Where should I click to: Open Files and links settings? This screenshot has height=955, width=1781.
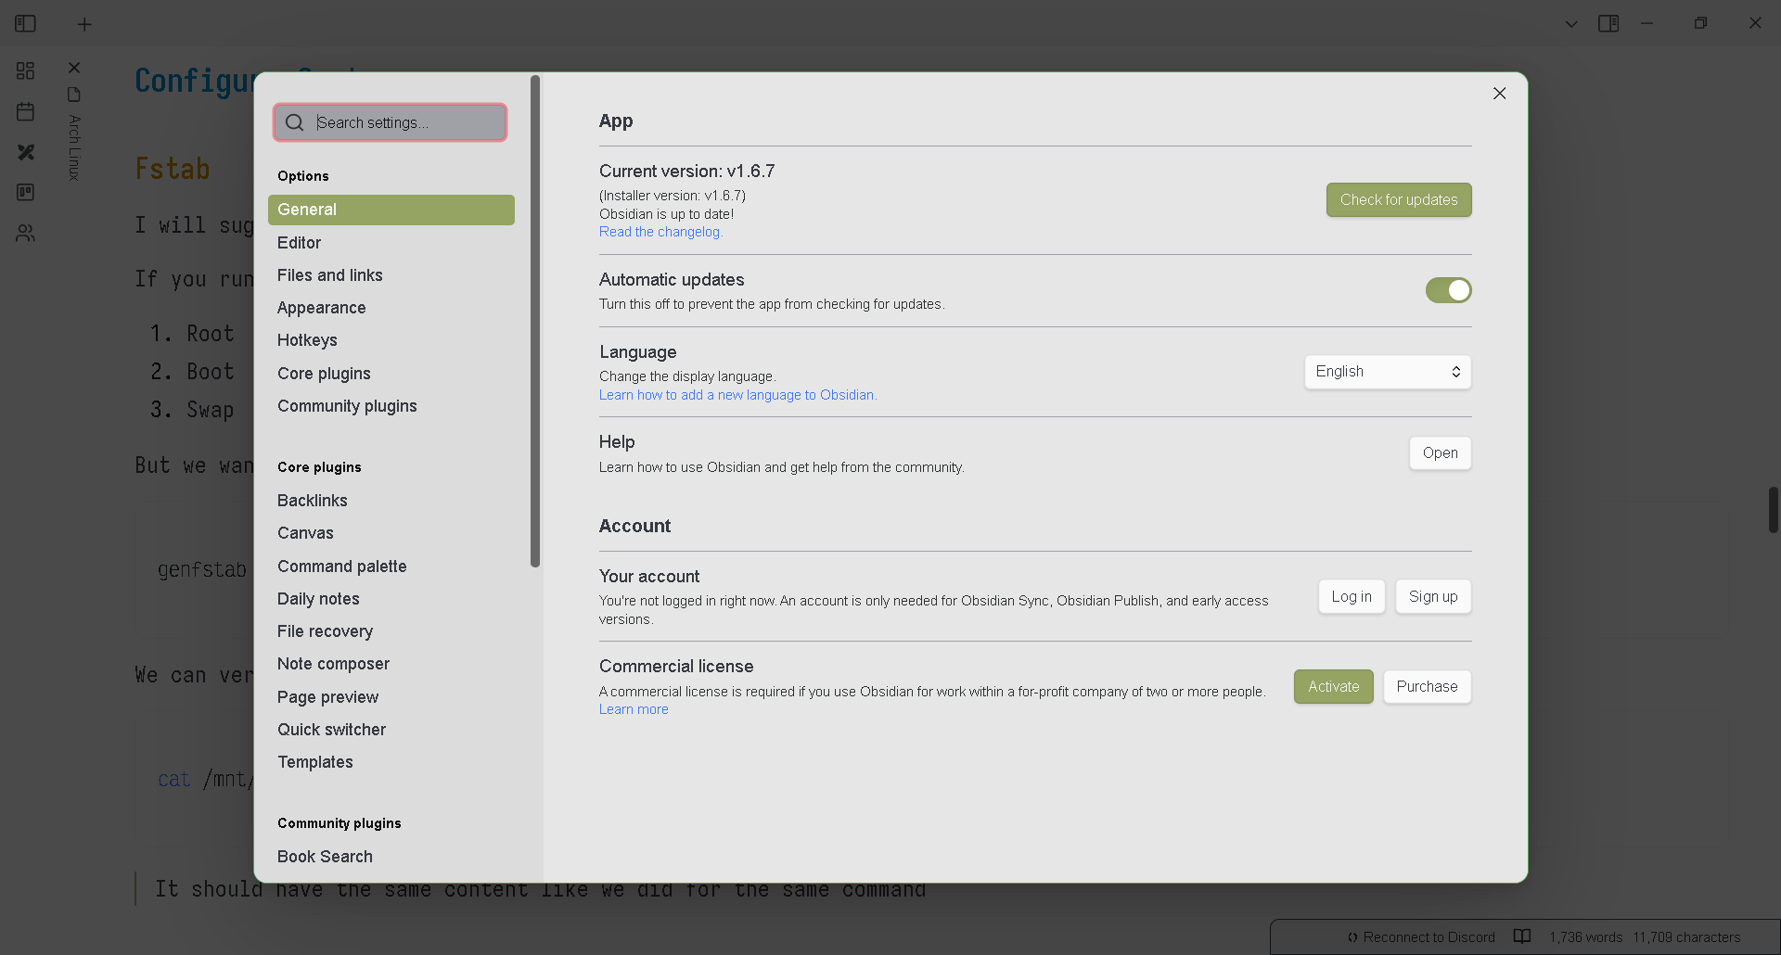click(391, 275)
